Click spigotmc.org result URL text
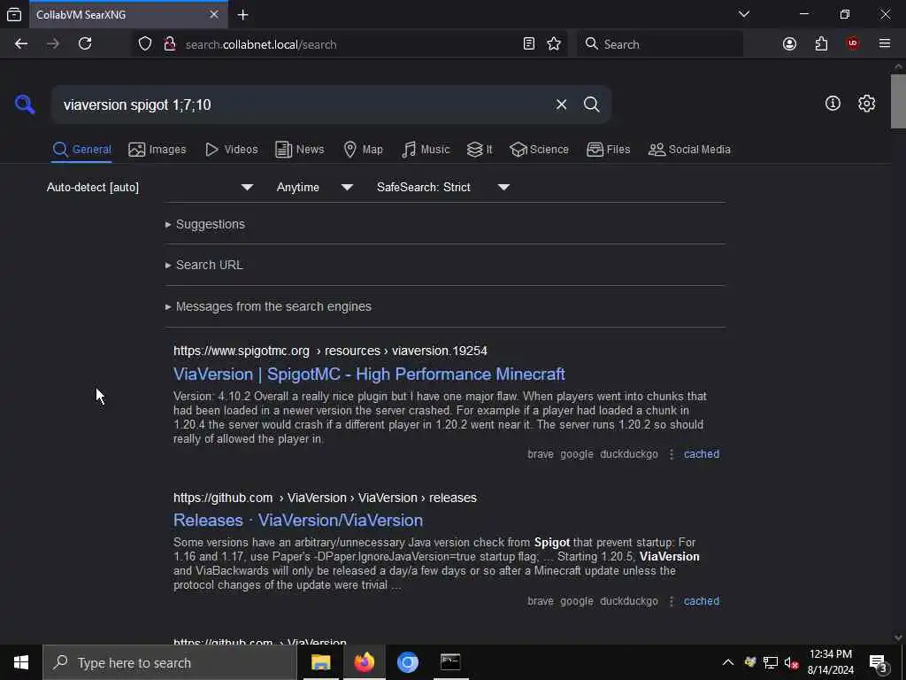Viewport: 906px width, 680px height. (x=330, y=351)
